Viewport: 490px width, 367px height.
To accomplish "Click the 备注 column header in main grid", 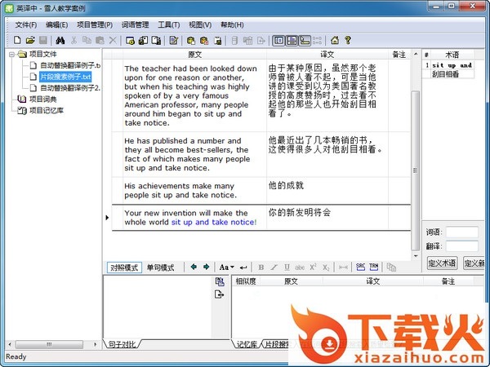I will (x=399, y=55).
